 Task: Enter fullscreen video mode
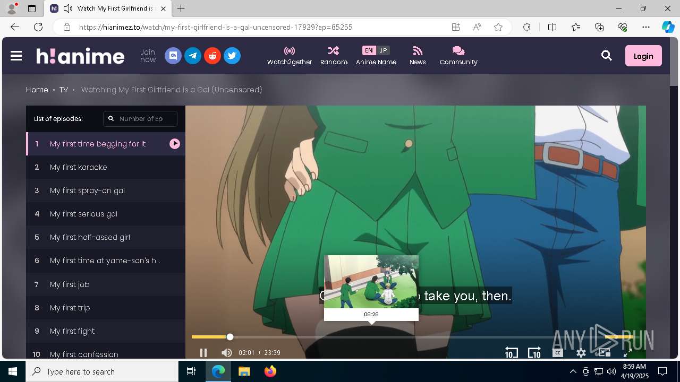point(627,353)
